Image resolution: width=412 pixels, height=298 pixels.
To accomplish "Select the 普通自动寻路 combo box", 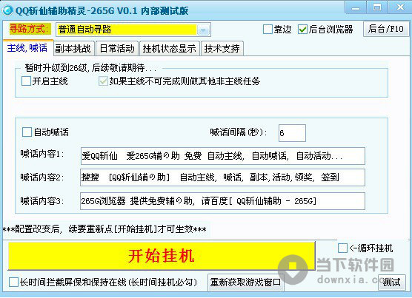I will coord(133,30).
